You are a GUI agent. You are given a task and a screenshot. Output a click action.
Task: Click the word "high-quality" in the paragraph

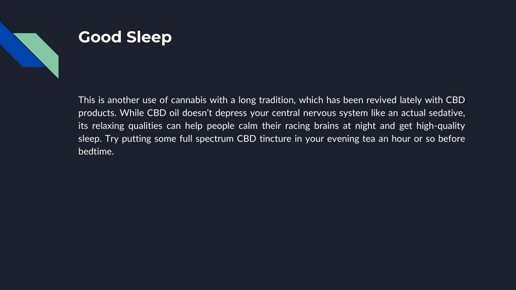(440, 126)
